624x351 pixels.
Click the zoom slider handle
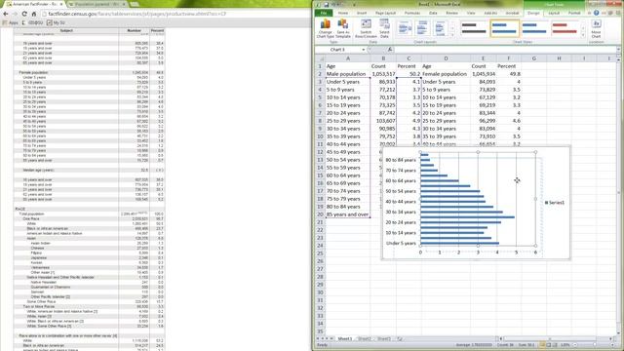click(x=595, y=344)
